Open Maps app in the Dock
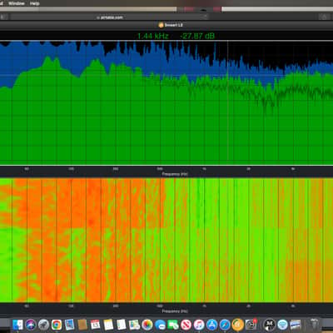Screen dimensions: 333x333 pyautogui.click(x=134, y=324)
